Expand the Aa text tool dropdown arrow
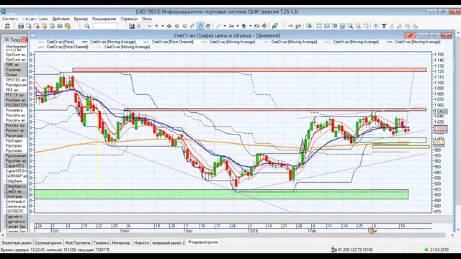Viewport: 461px width, 259px height. coord(238,26)
